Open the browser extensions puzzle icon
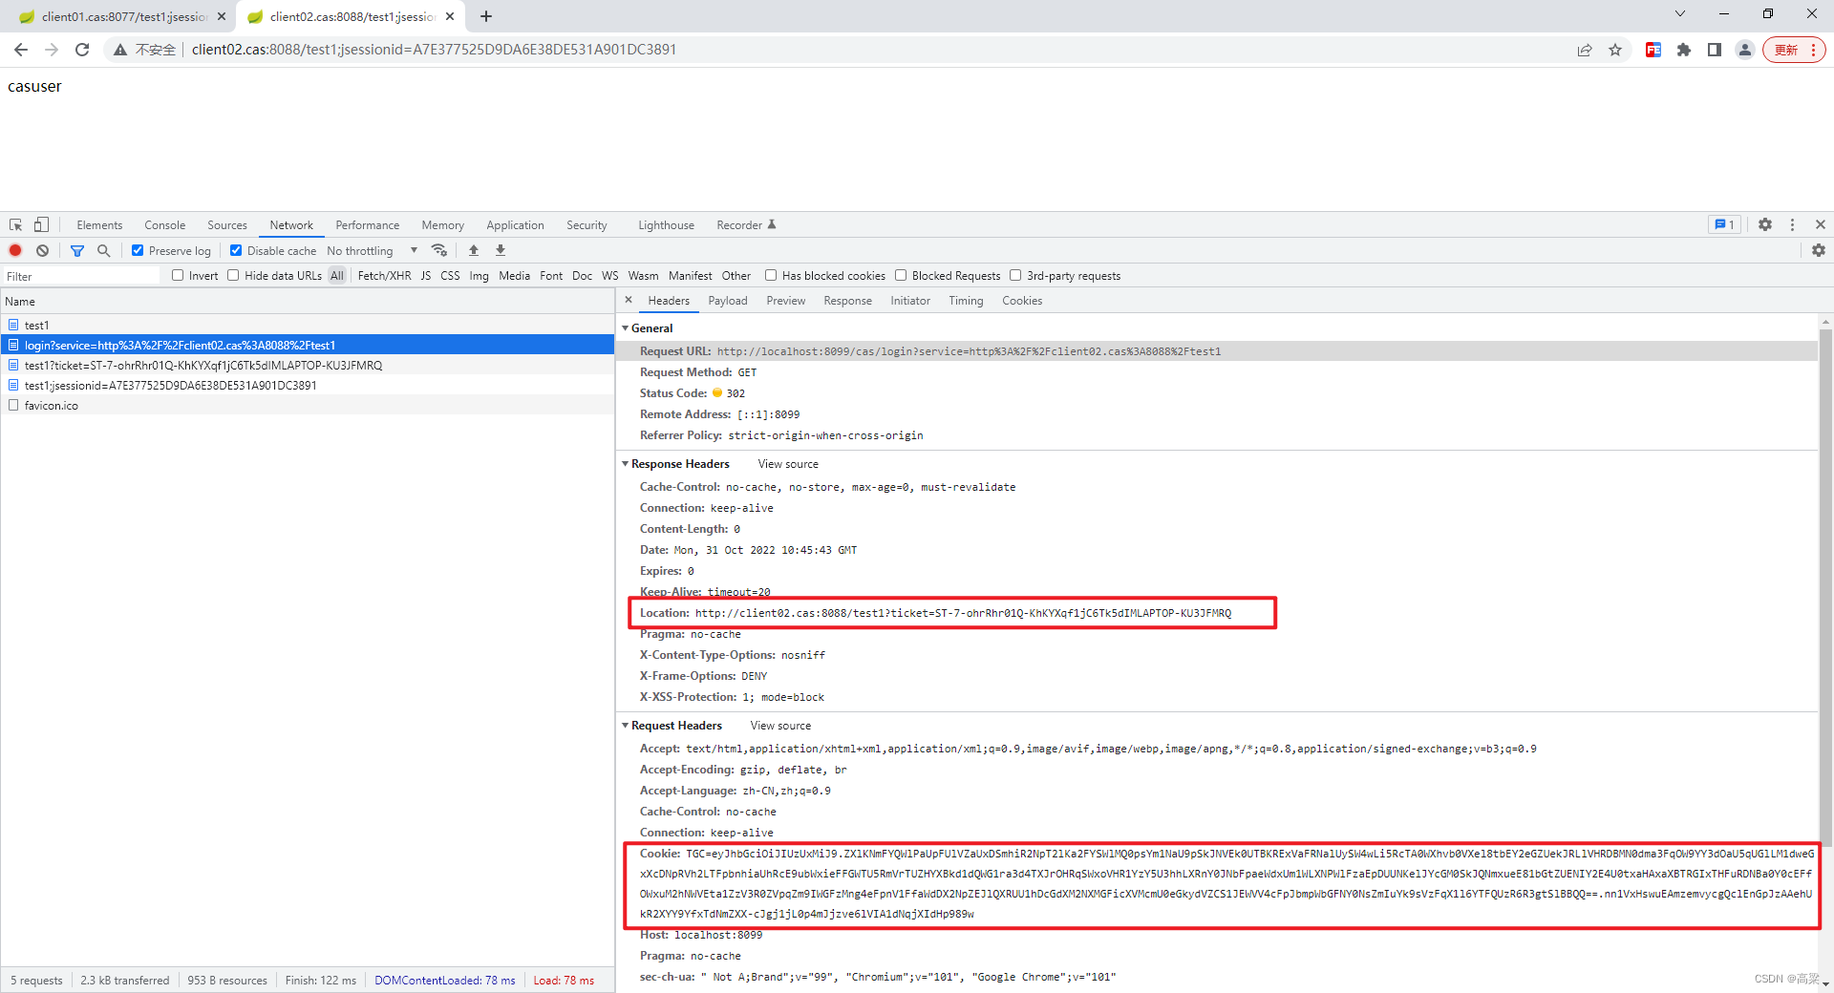Viewport: 1834px width, 993px height. [1684, 50]
